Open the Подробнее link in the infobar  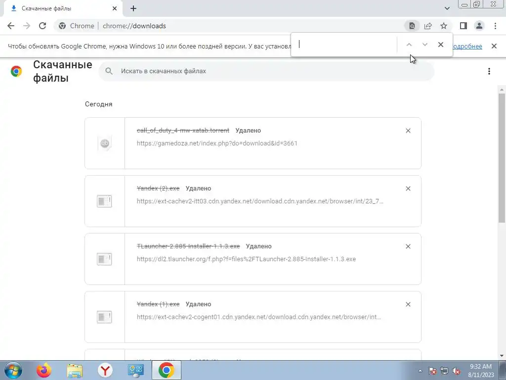[467, 46]
